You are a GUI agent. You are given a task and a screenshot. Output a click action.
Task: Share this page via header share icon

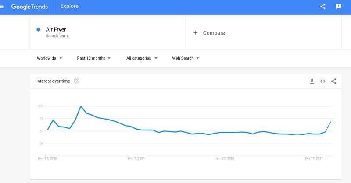[x=322, y=7]
